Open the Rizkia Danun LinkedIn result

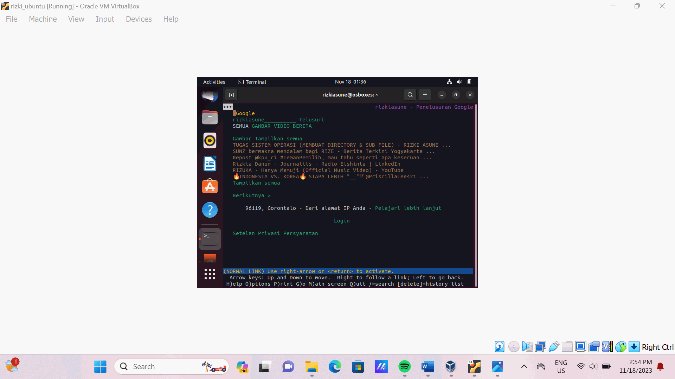[316, 164]
